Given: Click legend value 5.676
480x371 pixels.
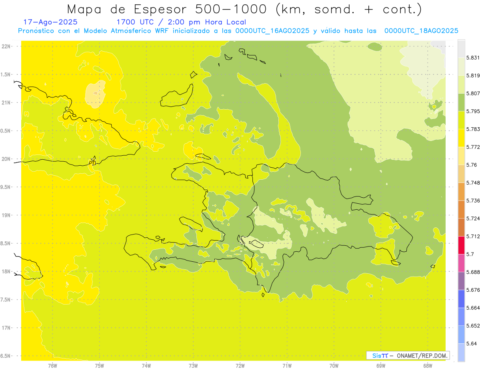Looking at the screenshot, I should click(x=473, y=290).
